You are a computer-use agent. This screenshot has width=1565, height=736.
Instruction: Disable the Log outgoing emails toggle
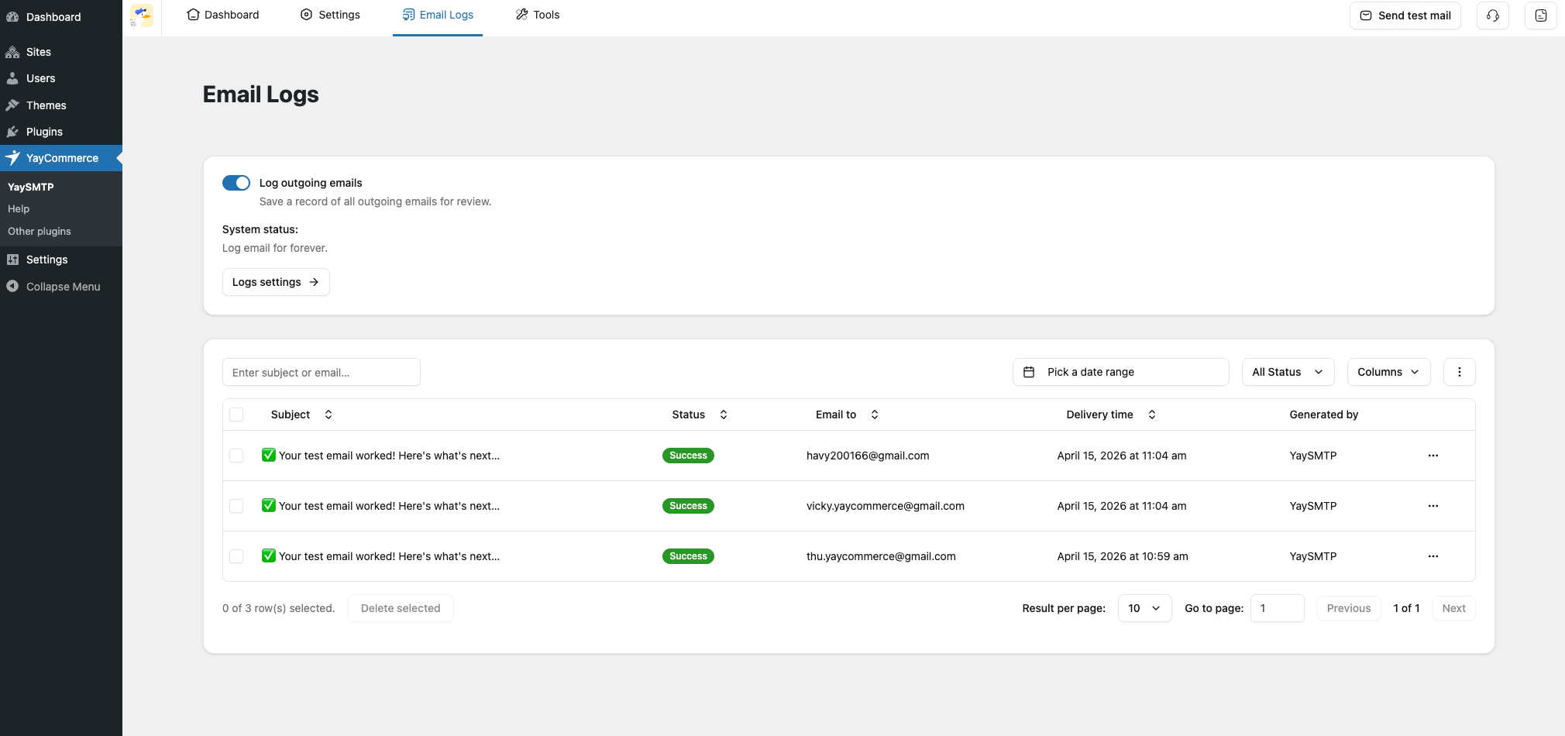pos(236,183)
